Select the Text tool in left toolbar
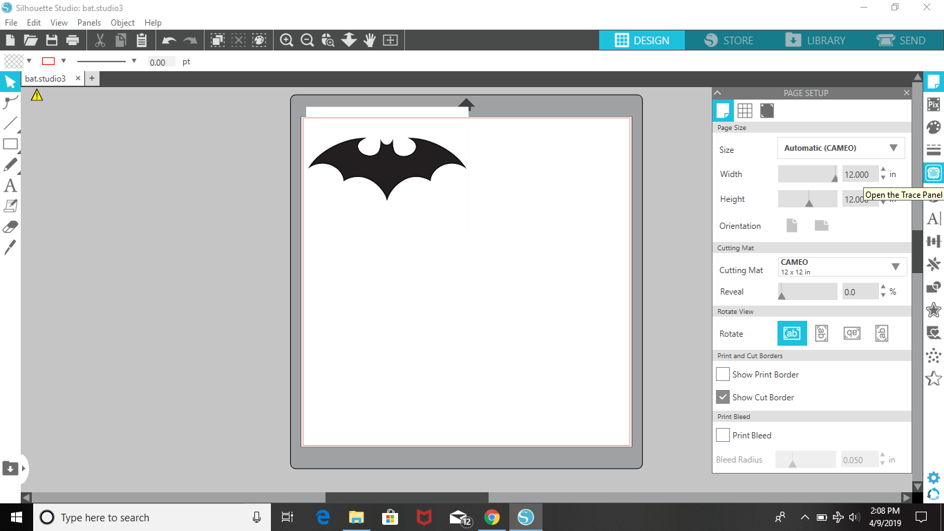Image resolution: width=944 pixels, height=531 pixels. [10, 185]
